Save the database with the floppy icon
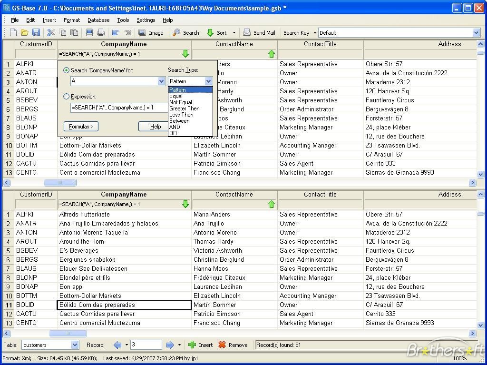 [36, 33]
